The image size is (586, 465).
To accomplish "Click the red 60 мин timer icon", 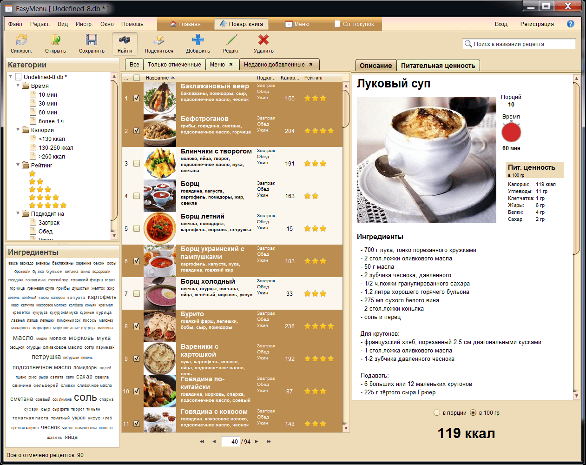I will [x=511, y=132].
